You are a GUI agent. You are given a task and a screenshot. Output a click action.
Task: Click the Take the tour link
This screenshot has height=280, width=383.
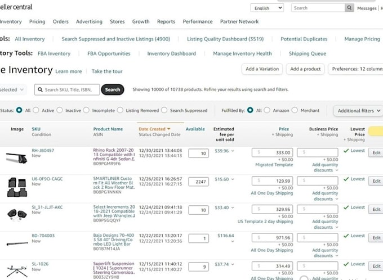point(107,71)
